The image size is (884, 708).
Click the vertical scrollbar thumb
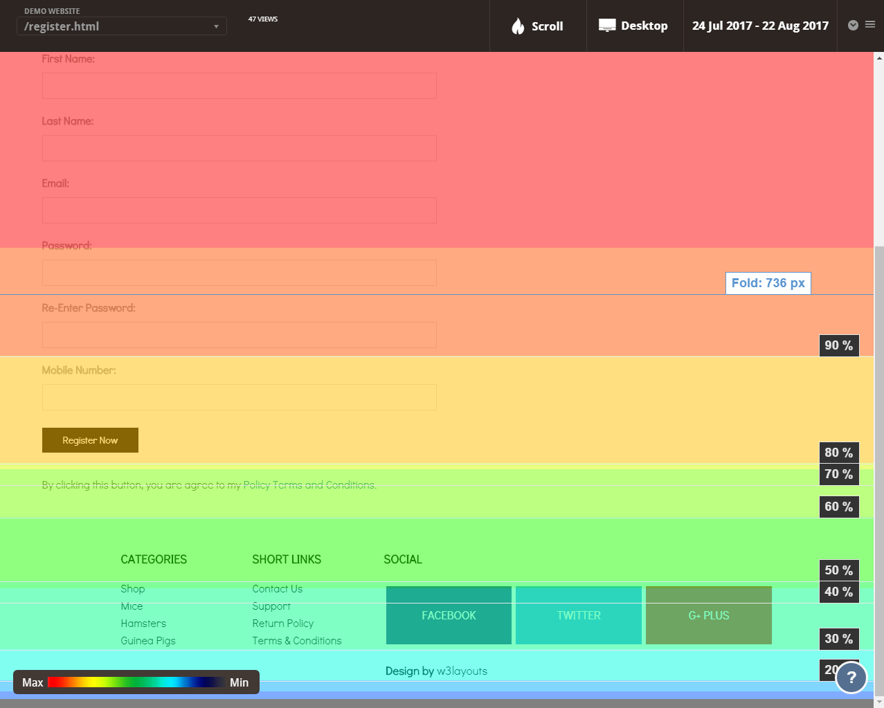pos(879,471)
